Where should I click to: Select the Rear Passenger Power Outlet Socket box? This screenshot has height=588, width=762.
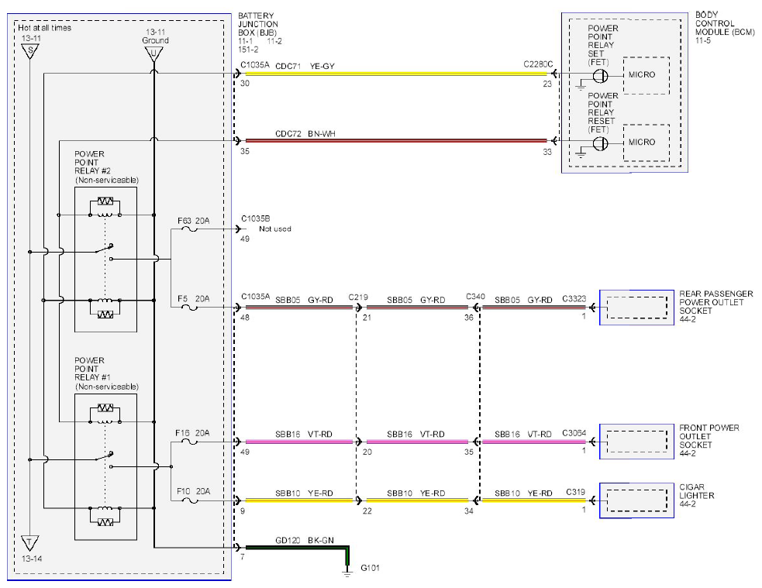click(636, 308)
